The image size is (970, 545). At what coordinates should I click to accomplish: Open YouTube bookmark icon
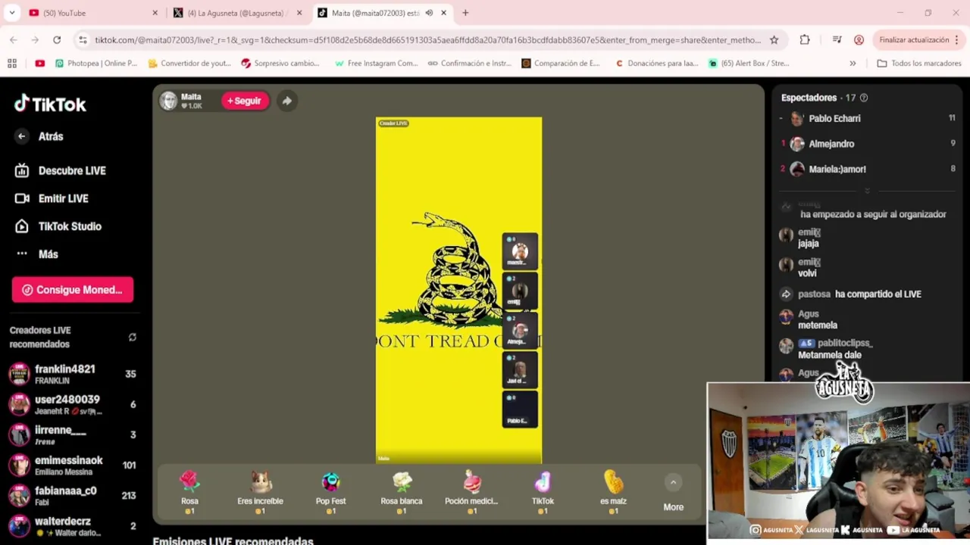39,64
